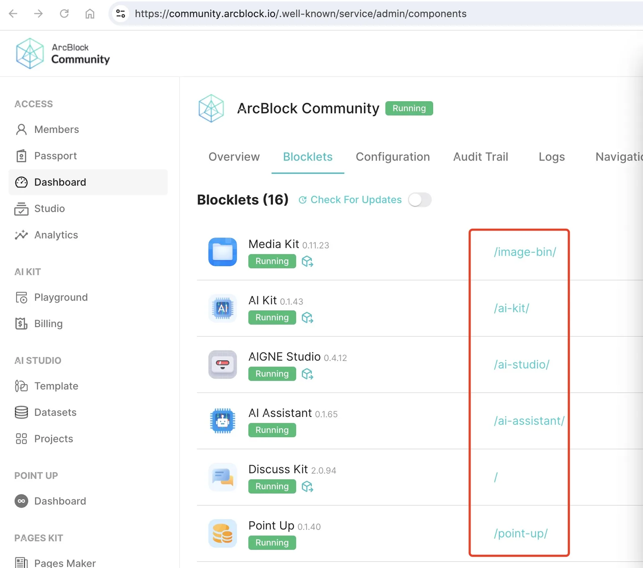Open Analytics in the sidebar
The width and height of the screenshot is (643, 568).
(88, 235)
